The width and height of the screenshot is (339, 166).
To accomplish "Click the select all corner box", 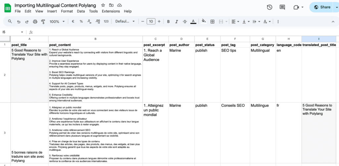I will (x=5, y=39).
